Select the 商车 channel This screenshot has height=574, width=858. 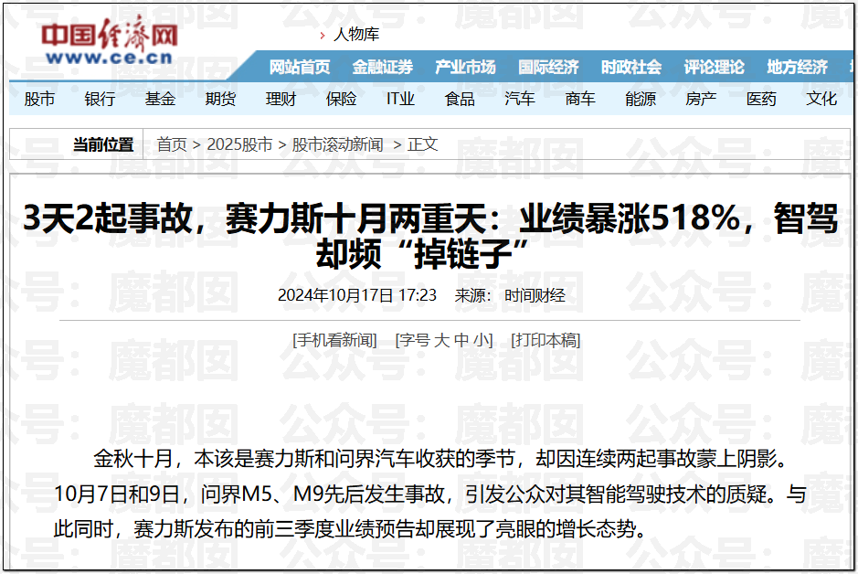[580, 99]
